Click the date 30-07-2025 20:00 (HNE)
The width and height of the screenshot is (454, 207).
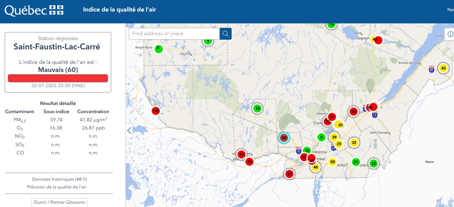pos(58,85)
